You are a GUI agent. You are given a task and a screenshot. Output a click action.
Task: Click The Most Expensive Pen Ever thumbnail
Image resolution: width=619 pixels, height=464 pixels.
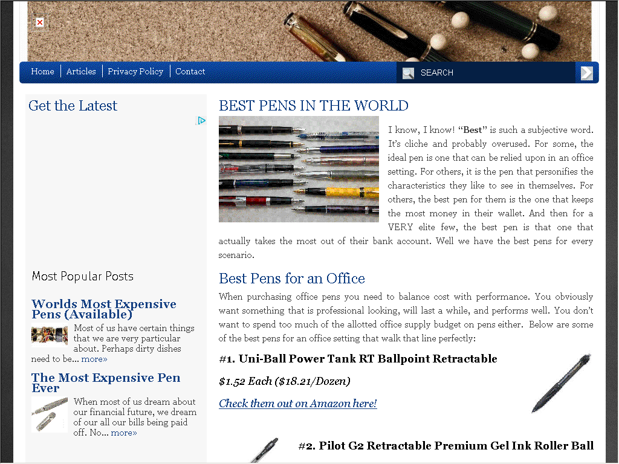pos(50,414)
